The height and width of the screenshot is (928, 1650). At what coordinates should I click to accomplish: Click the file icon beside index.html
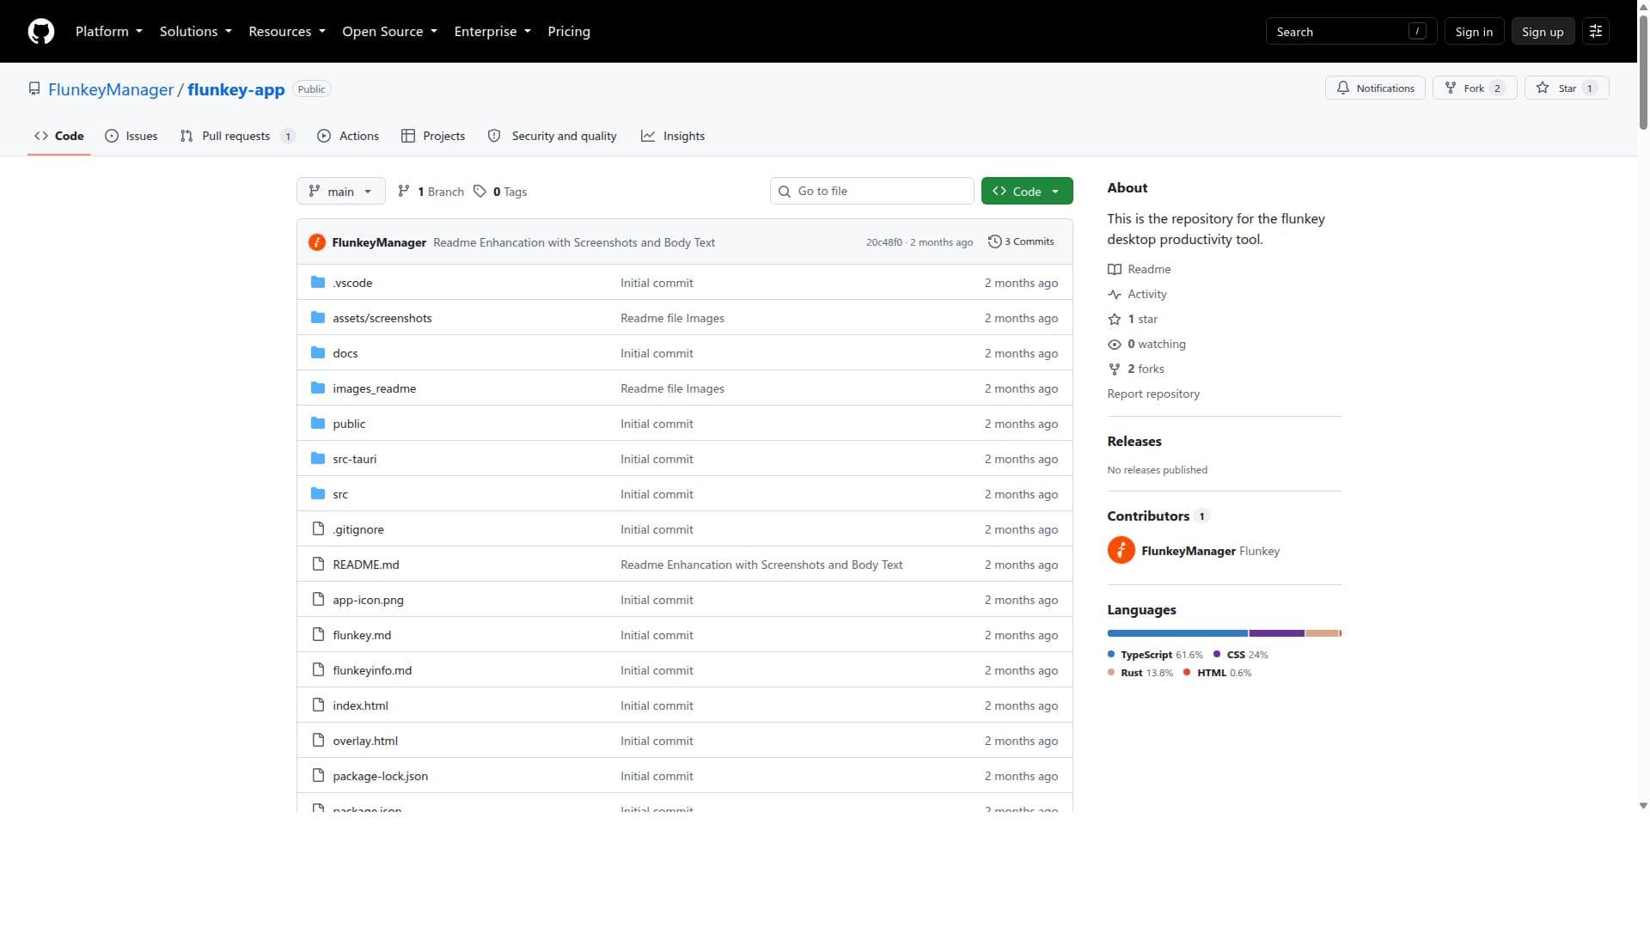318,705
